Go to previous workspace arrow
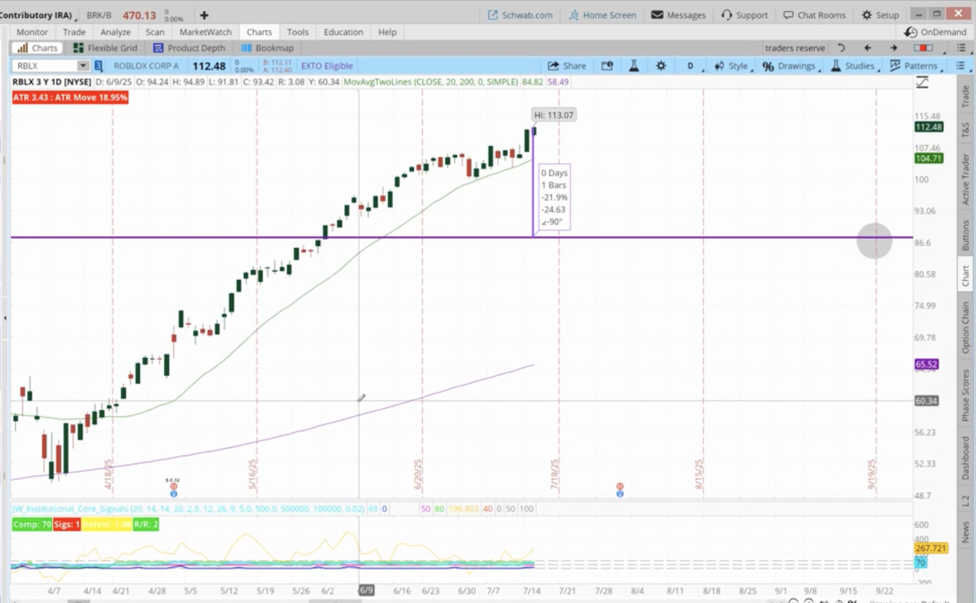 (867, 48)
